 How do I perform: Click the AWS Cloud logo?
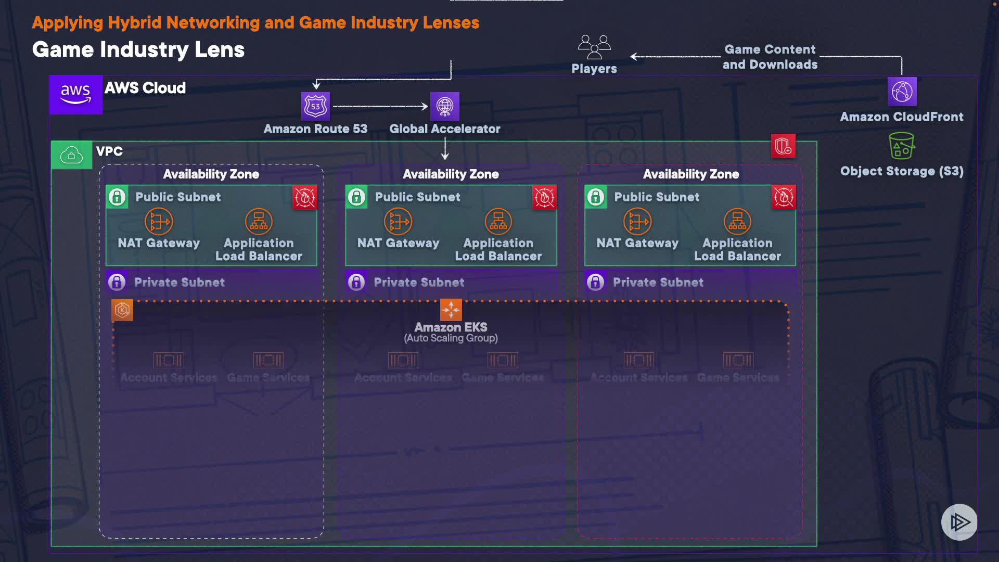[76, 94]
